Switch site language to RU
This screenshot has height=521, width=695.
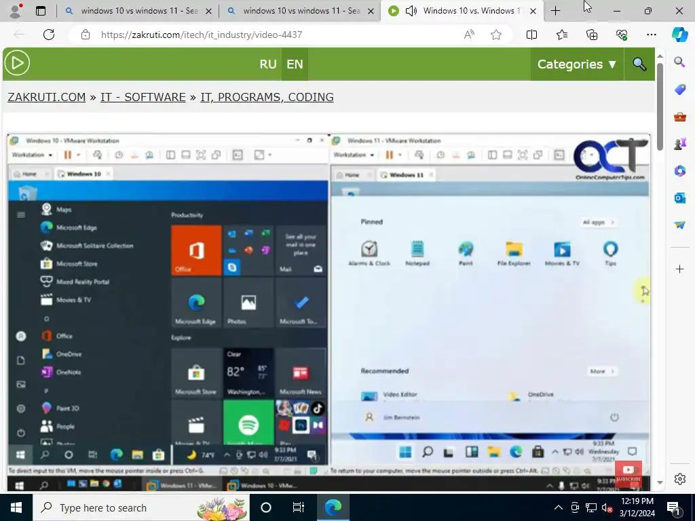[267, 64]
